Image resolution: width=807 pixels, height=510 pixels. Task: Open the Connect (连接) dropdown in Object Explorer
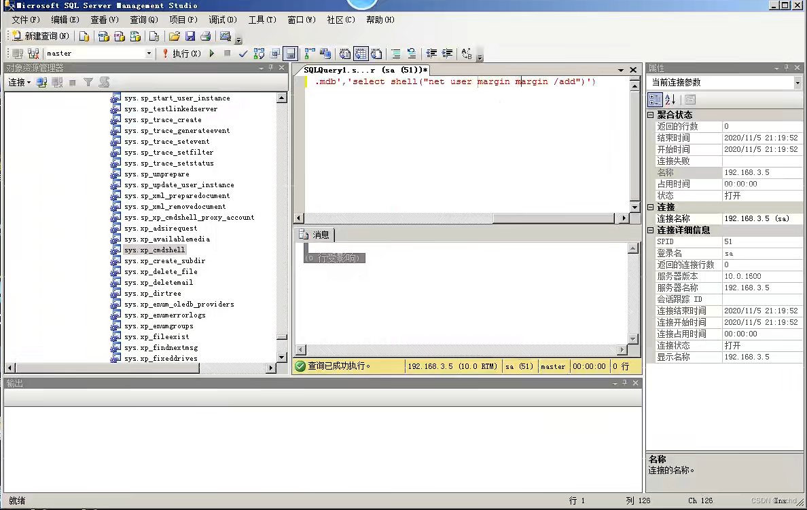[x=20, y=82]
